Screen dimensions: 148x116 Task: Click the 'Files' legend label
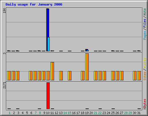click(145, 23)
